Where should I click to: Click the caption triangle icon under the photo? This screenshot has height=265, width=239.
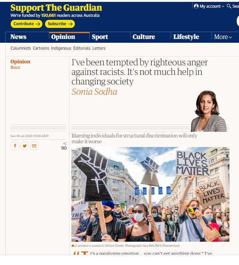73,246
